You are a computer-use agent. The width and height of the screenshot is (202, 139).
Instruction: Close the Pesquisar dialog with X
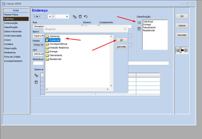[x=125, y=29]
